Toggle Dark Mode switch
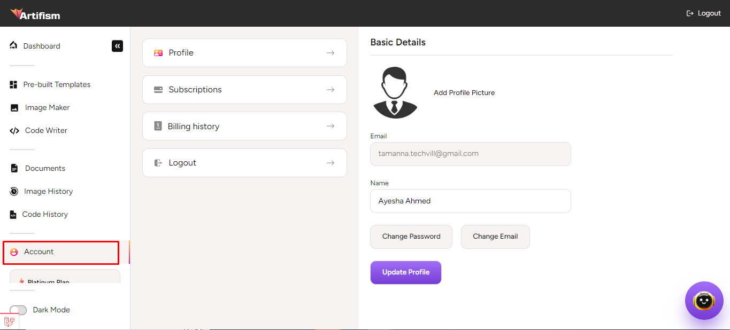Viewport: 730px width, 330px height. pyautogui.click(x=18, y=310)
